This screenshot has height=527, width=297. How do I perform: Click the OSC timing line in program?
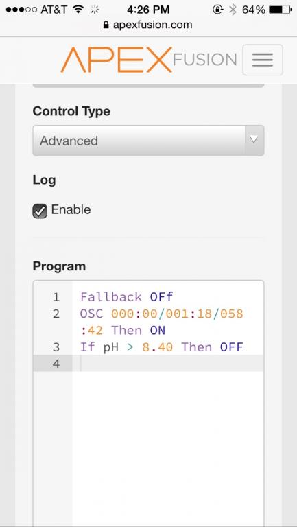coord(162,323)
